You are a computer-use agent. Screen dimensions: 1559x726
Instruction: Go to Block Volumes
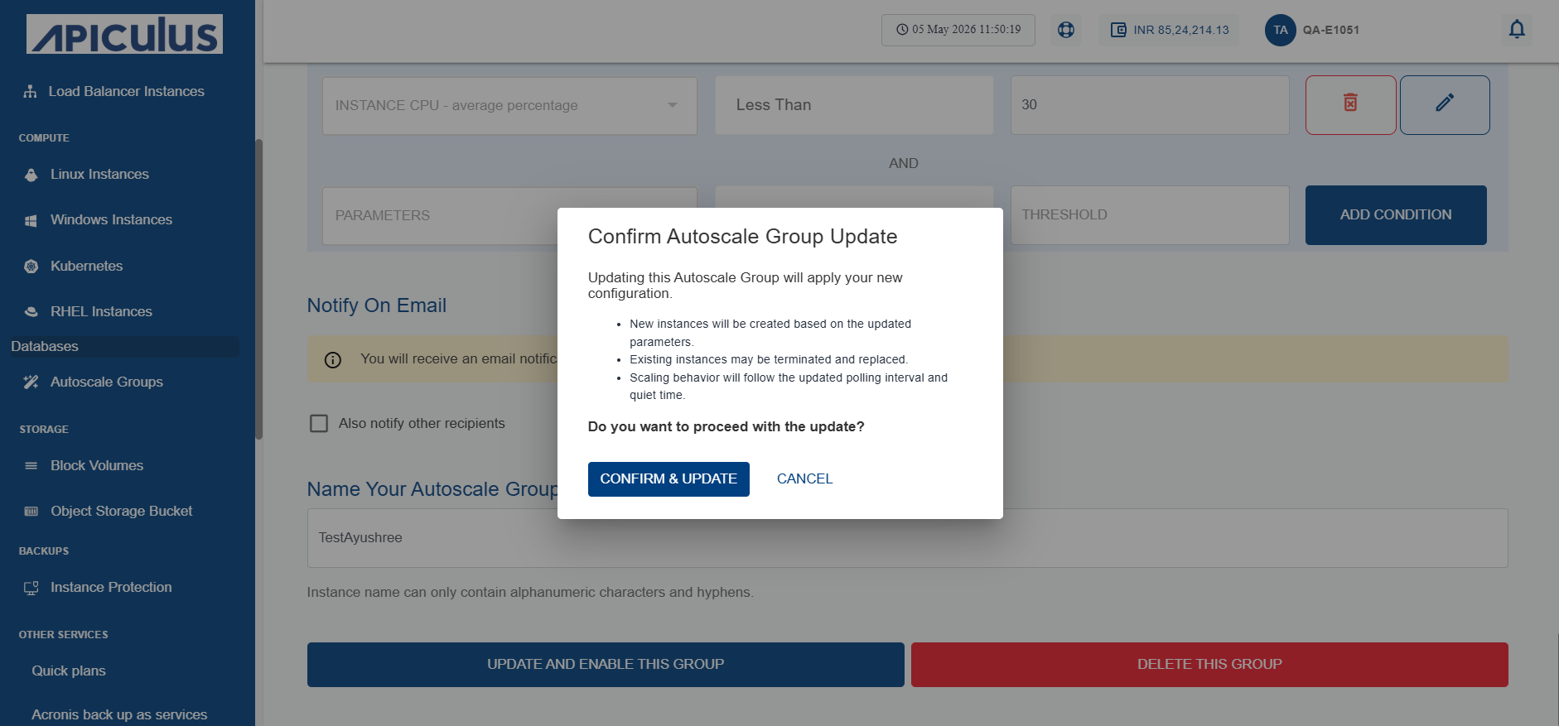click(97, 466)
